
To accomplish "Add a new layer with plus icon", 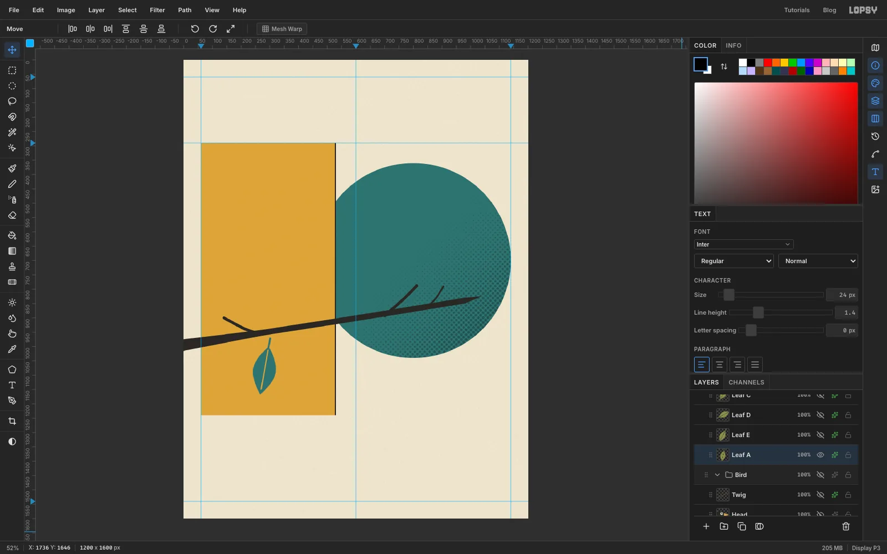I will tap(706, 526).
